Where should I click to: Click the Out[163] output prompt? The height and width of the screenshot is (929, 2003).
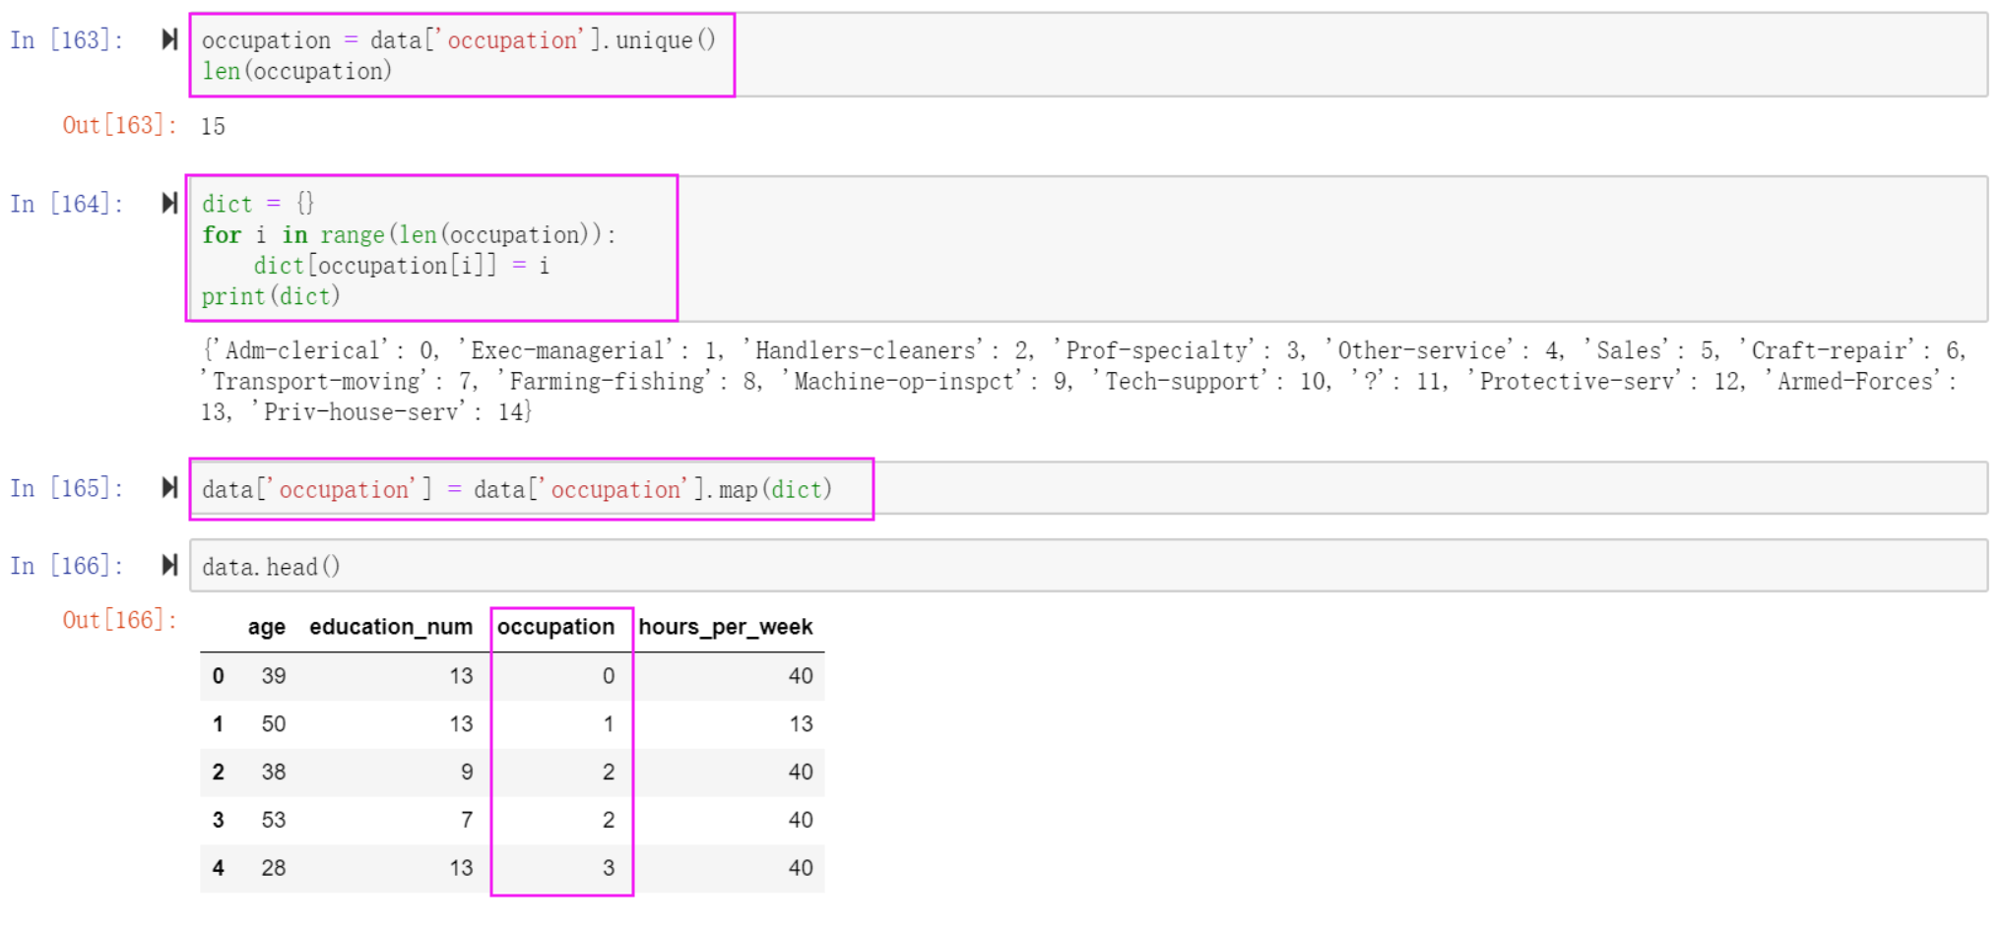119,125
